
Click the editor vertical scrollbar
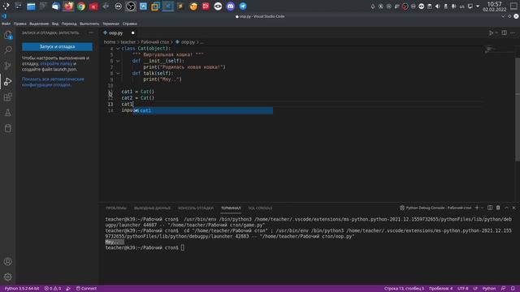point(518,109)
